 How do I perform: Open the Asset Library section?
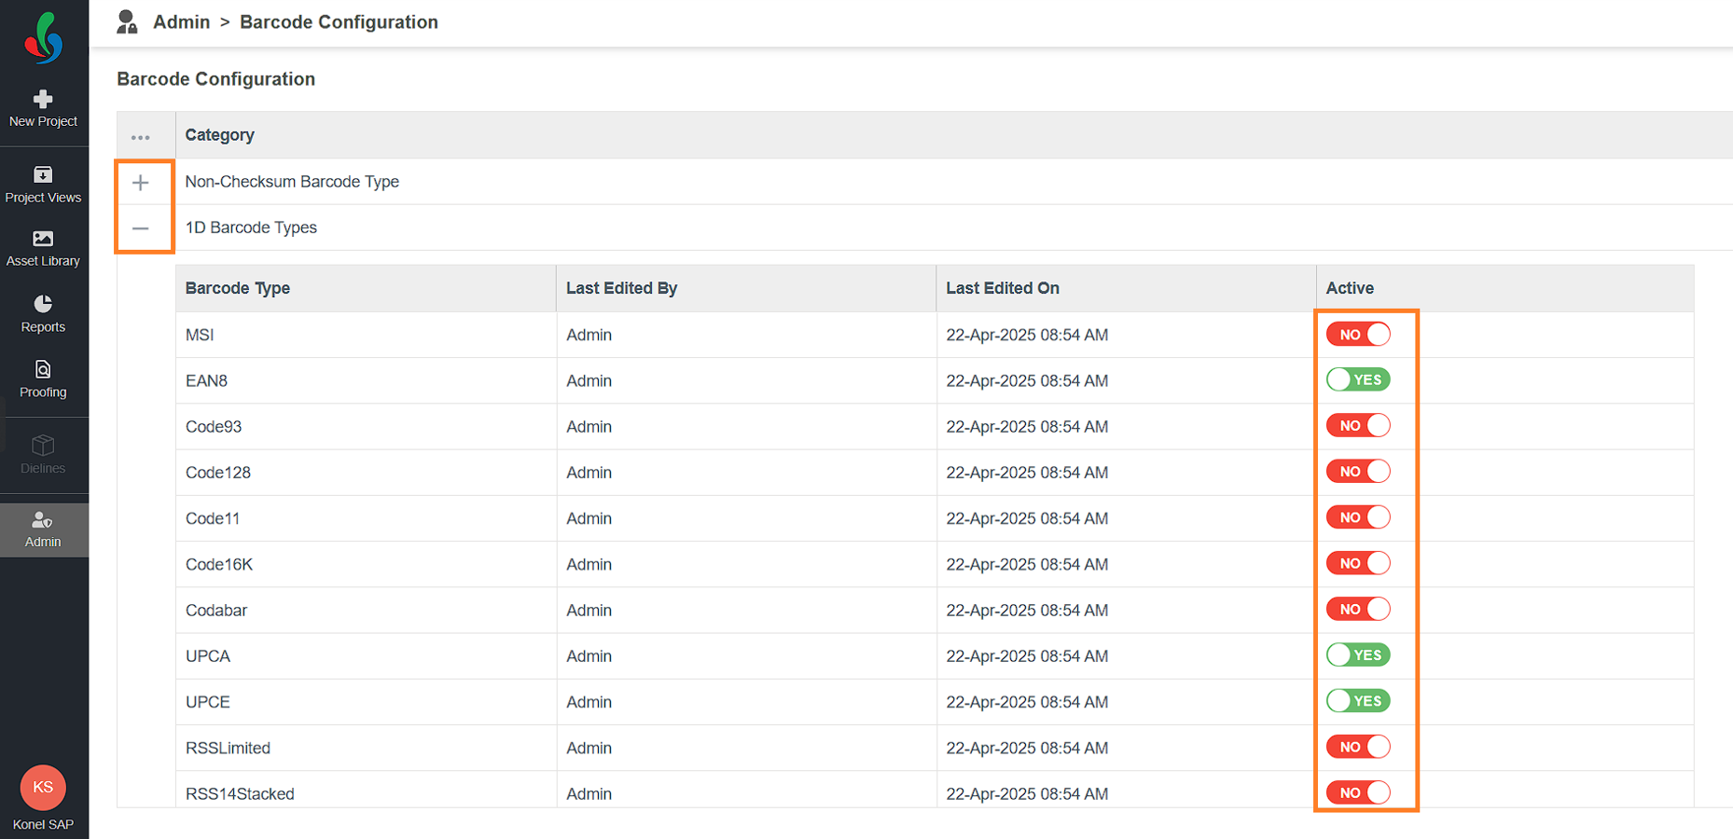point(43,249)
